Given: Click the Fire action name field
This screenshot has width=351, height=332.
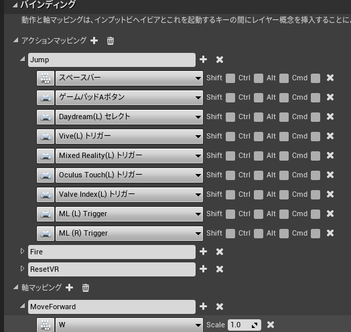Looking at the screenshot, I should pyautogui.click(x=112, y=252).
